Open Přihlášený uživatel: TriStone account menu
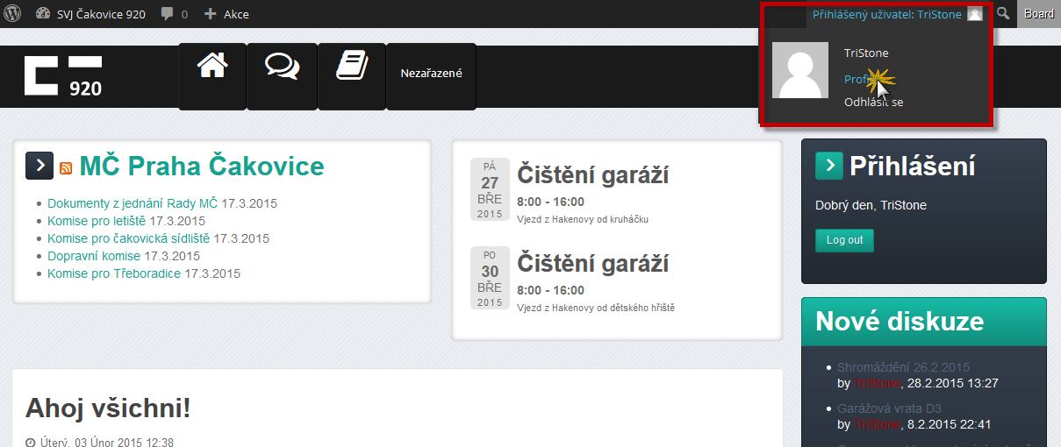This screenshot has width=1061, height=447. tap(897, 14)
